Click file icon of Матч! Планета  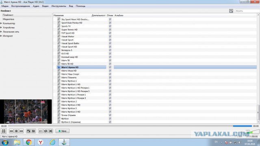[58, 77]
